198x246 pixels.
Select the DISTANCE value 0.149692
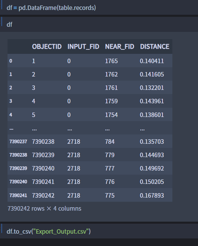tap(152, 168)
